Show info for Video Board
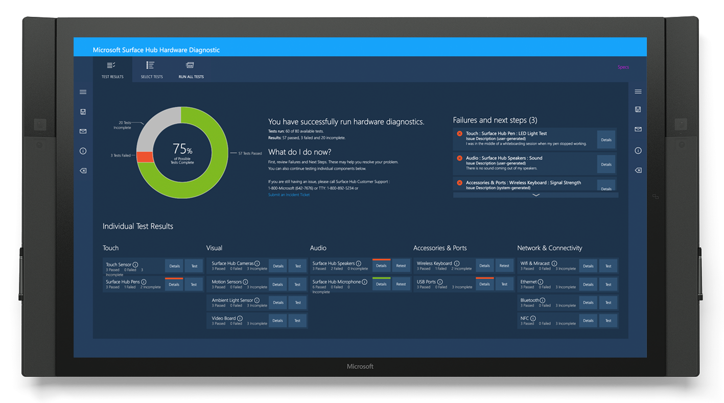 (x=240, y=318)
